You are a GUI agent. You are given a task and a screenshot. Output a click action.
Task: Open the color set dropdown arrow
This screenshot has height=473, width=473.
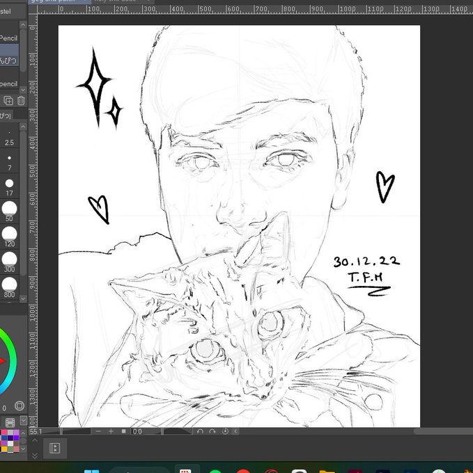point(24,421)
